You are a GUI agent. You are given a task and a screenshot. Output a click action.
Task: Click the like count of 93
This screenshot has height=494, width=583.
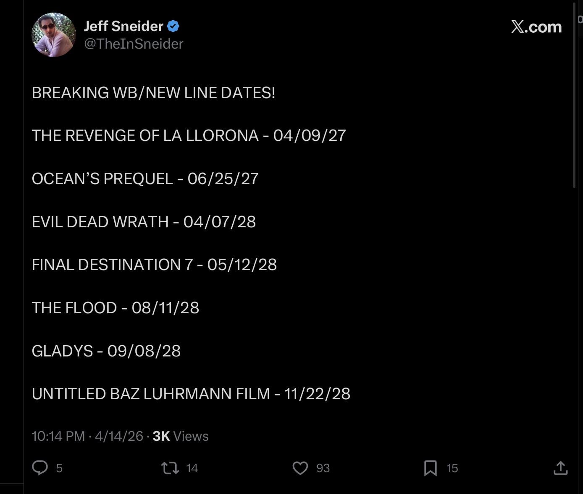[x=323, y=468]
